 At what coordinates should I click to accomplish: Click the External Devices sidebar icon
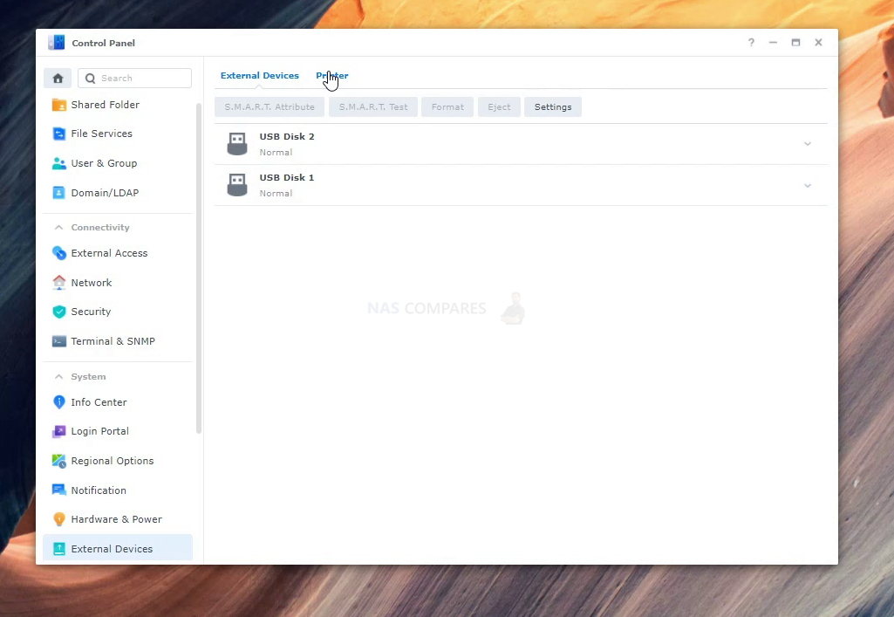(x=58, y=549)
